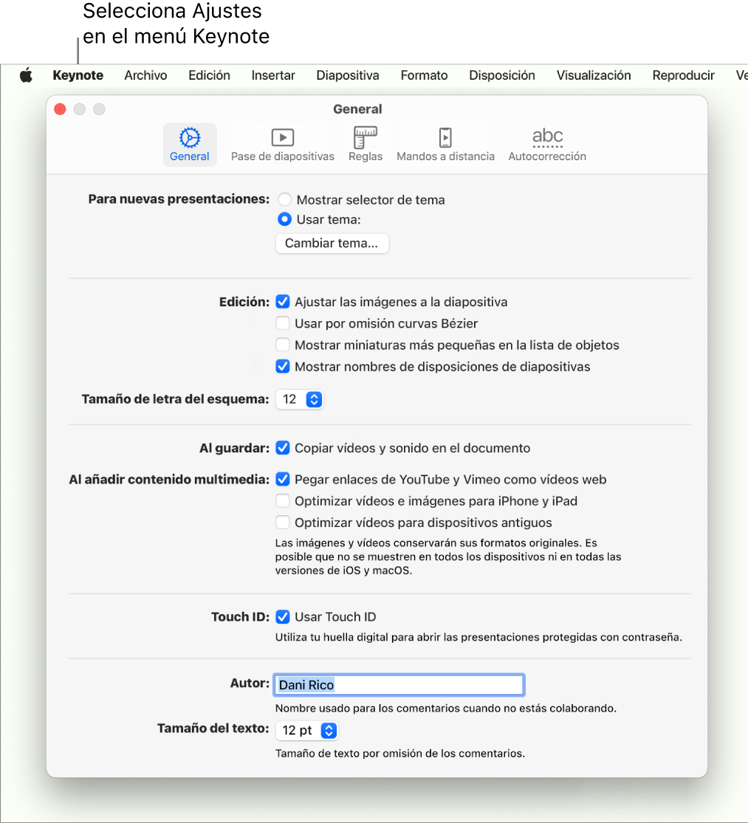The image size is (748, 823).
Task: Open the Archivo menu
Action: click(145, 75)
